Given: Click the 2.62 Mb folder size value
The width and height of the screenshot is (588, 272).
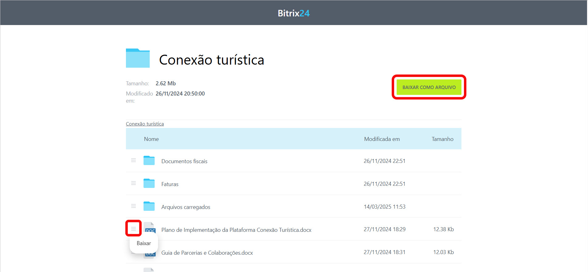Looking at the screenshot, I should 166,83.
